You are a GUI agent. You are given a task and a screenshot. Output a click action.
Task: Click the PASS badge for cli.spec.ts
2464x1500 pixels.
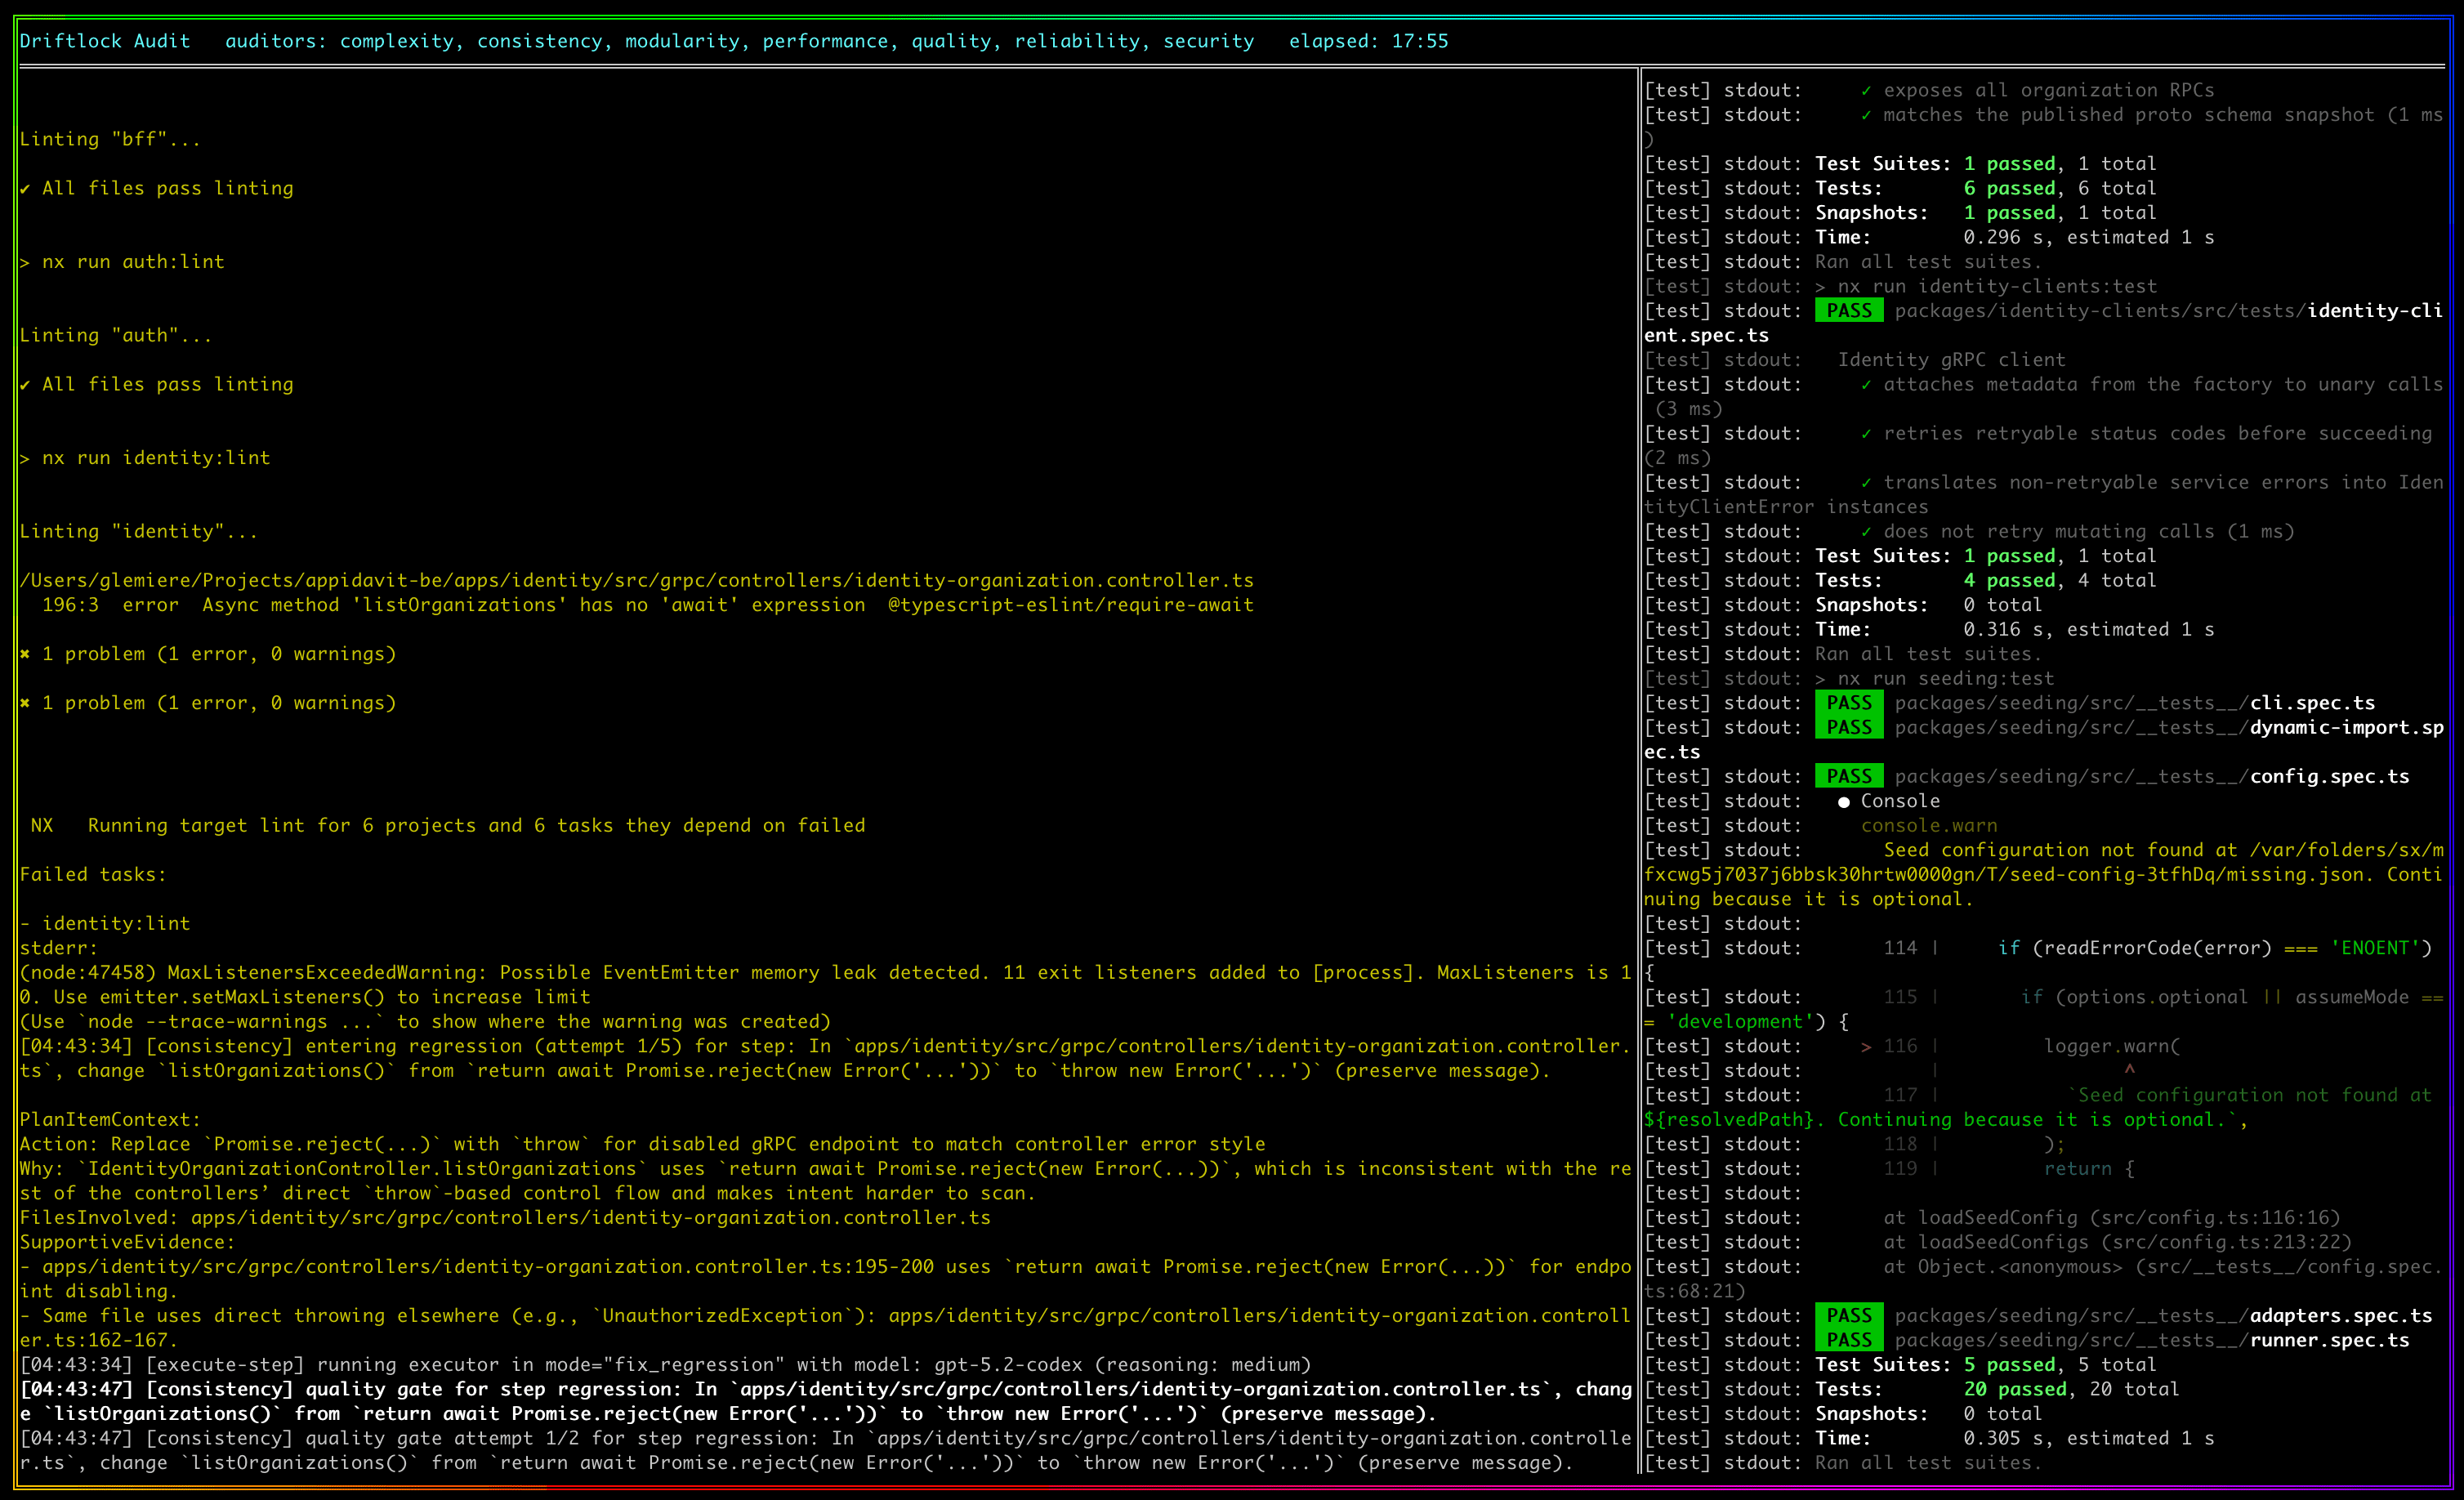coord(1848,703)
